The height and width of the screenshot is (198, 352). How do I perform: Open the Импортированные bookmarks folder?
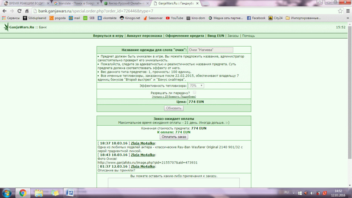coord(303,18)
